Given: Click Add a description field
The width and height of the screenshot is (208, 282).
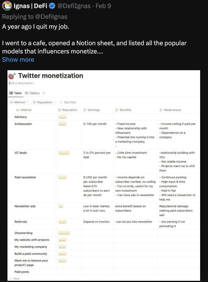Looking at the screenshot, I should pyautogui.click(x=22, y=83).
